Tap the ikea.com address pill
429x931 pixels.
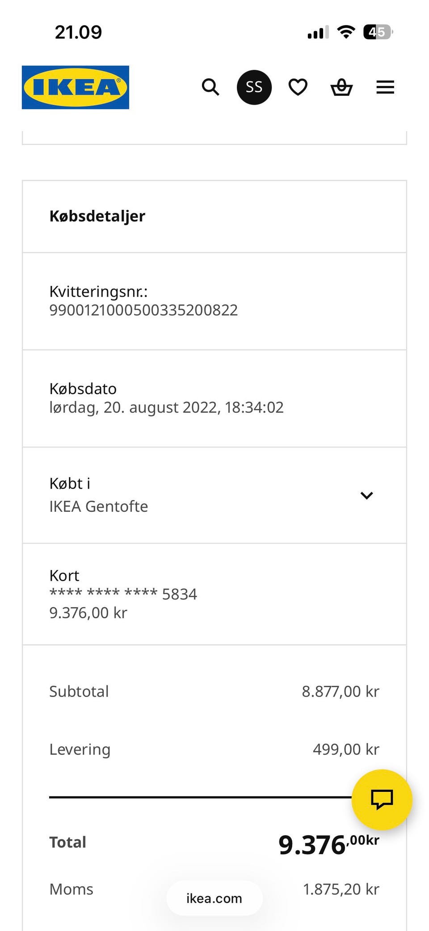coord(214,898)
